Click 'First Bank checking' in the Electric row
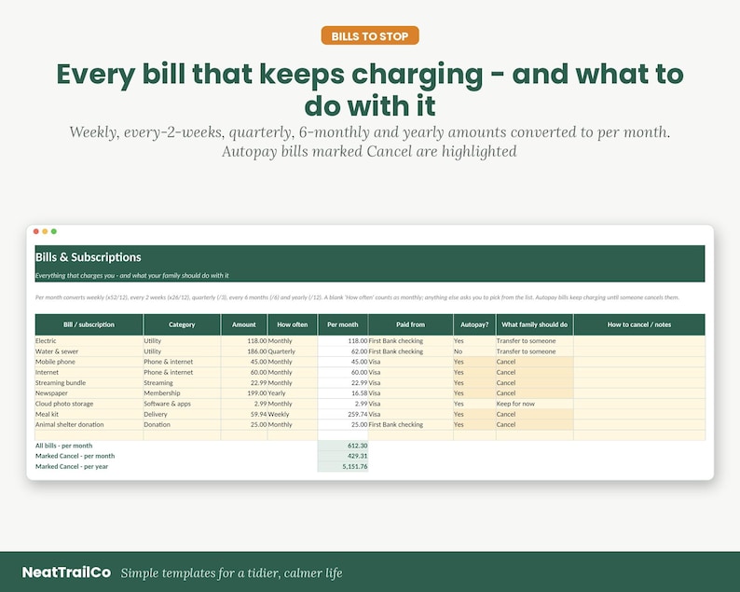The height and width of the screenshot is (592, 740). pos(411,341)
